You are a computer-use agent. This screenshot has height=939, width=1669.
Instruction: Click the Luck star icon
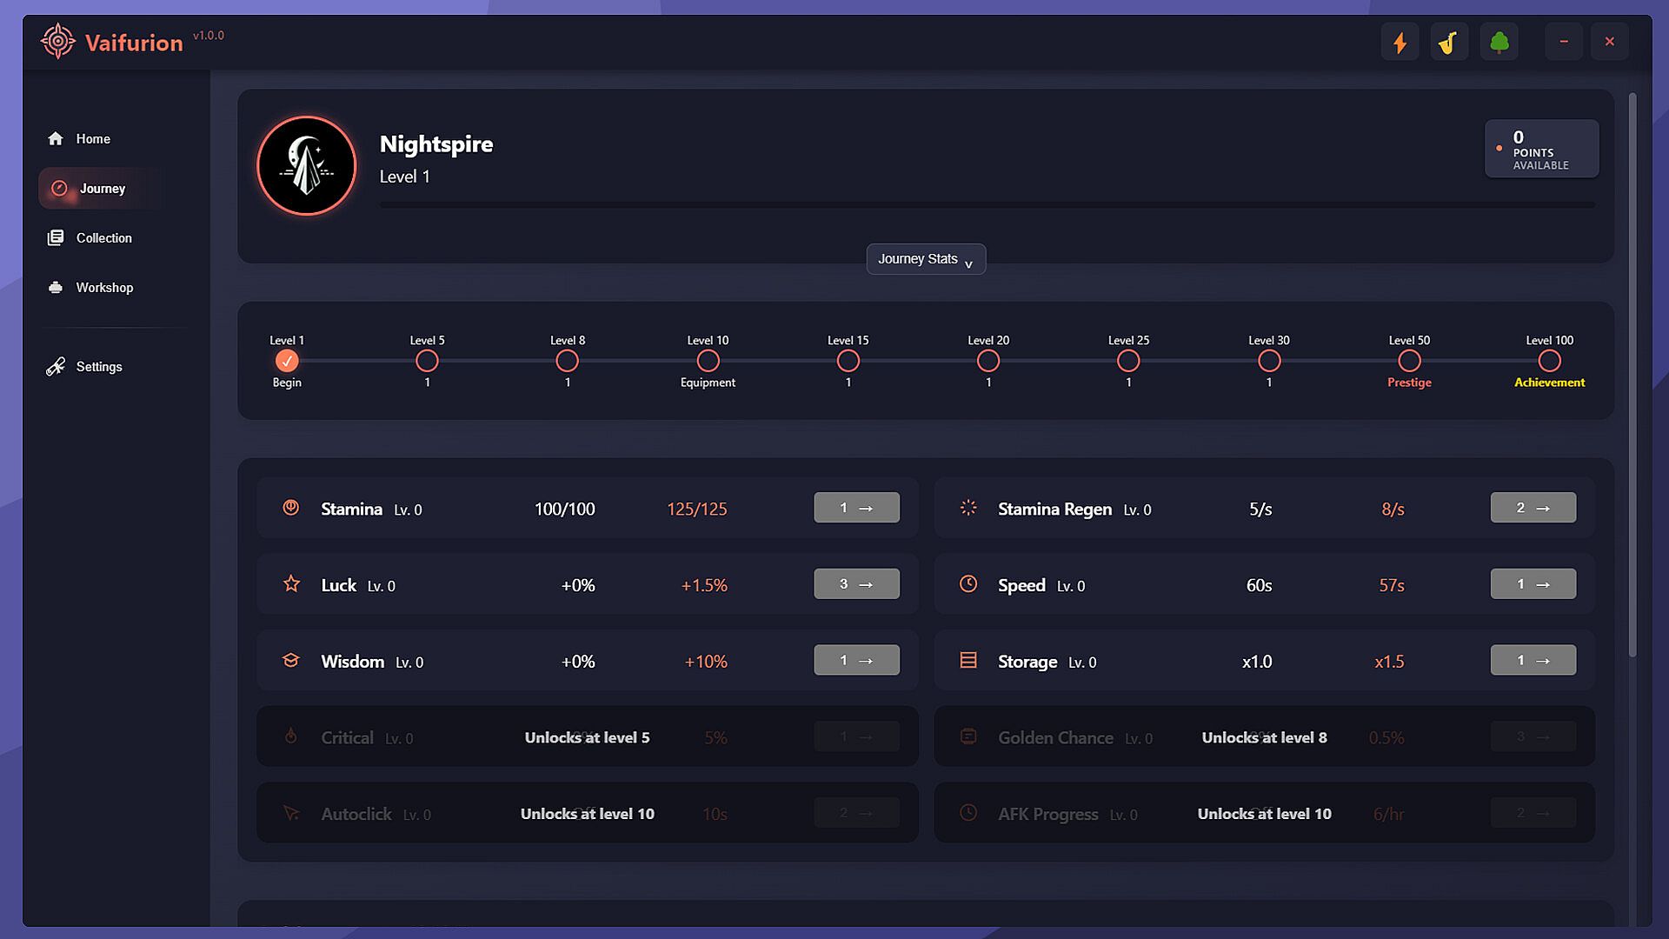click(x=291, y=584)
